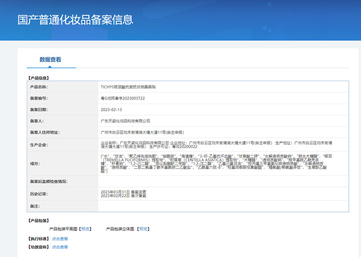Image resolution: width=361 pixels, height=257 pixels.
Task: Click the 产品名称 row label
Action: click(39, 87)
